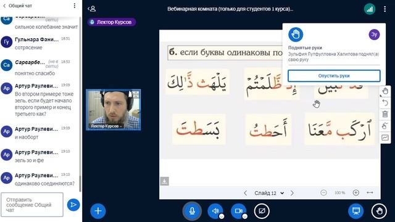Click the webinar room title text
Viewport: 395px width, 222px height.
(x=230, y=9)
